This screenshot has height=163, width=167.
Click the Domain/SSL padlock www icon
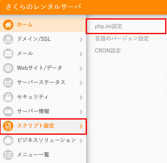coord(8,39)
